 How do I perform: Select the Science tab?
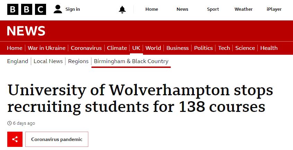pyautogui.click(x=245, y=48)
